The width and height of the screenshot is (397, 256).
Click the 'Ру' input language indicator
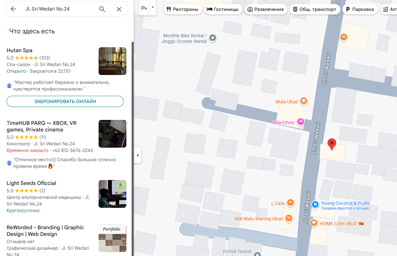pyautogui.click(x=144, y=8)
